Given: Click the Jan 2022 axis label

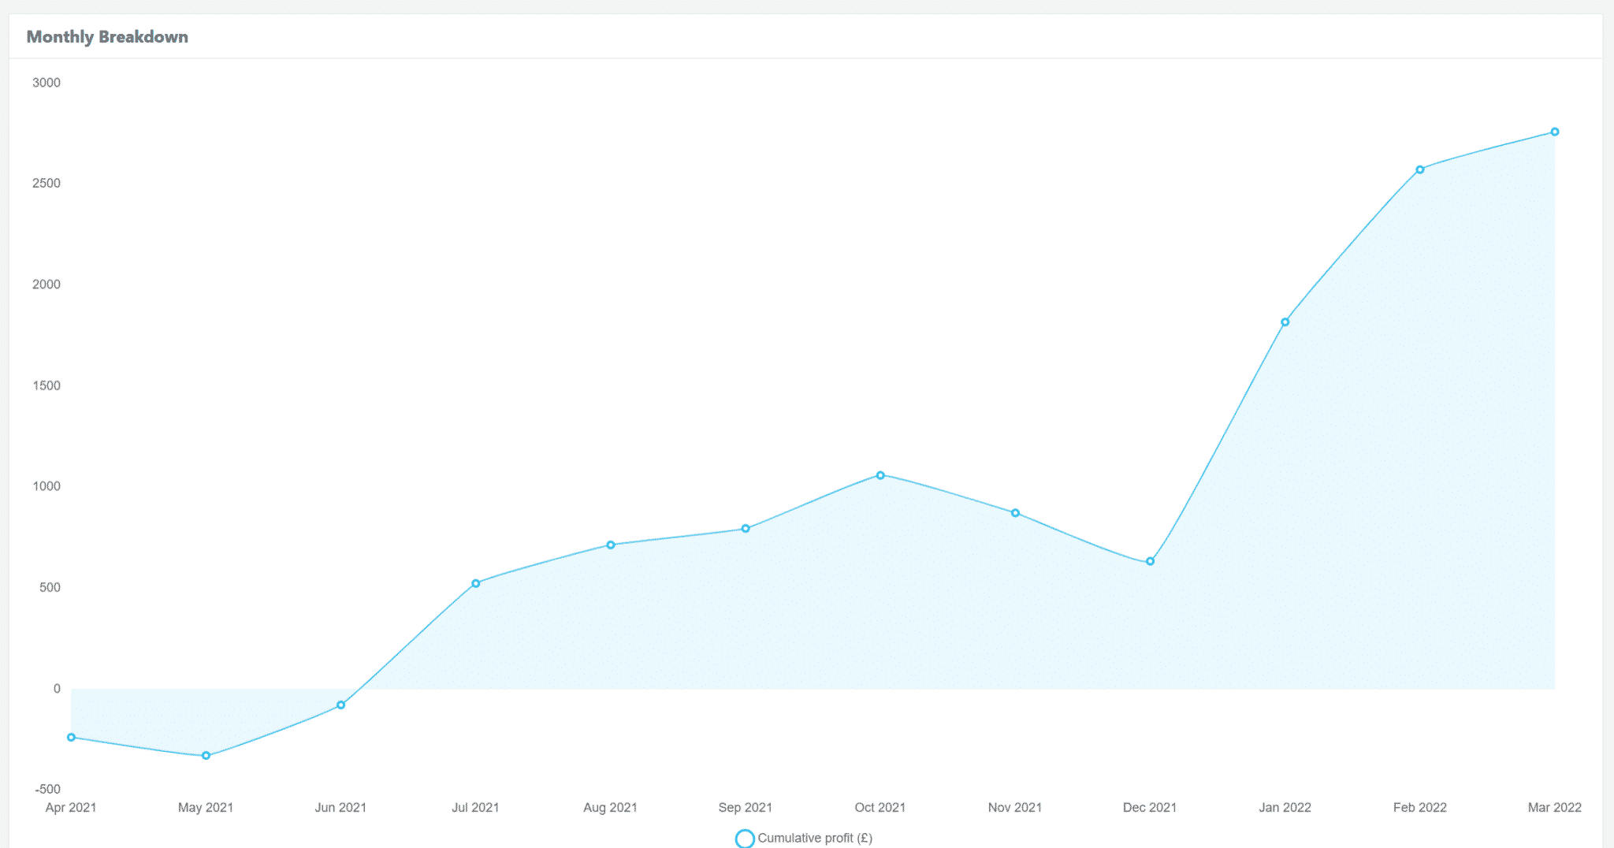Looking at the screenshot, I should click(1285, 807).
